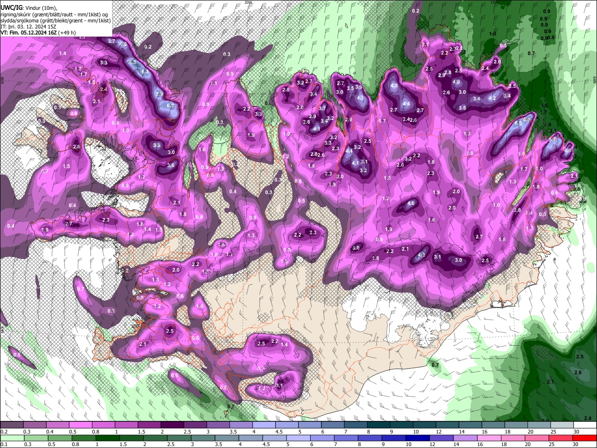Click the 5.7 precipitation value on the map
The image size is (597, 448).
(553, 140)
